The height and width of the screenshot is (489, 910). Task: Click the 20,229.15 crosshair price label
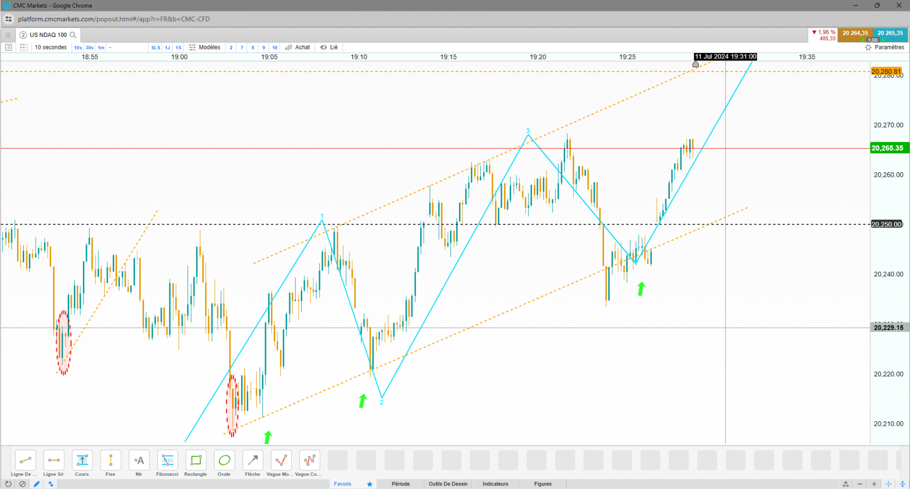[x=889, y=328]
